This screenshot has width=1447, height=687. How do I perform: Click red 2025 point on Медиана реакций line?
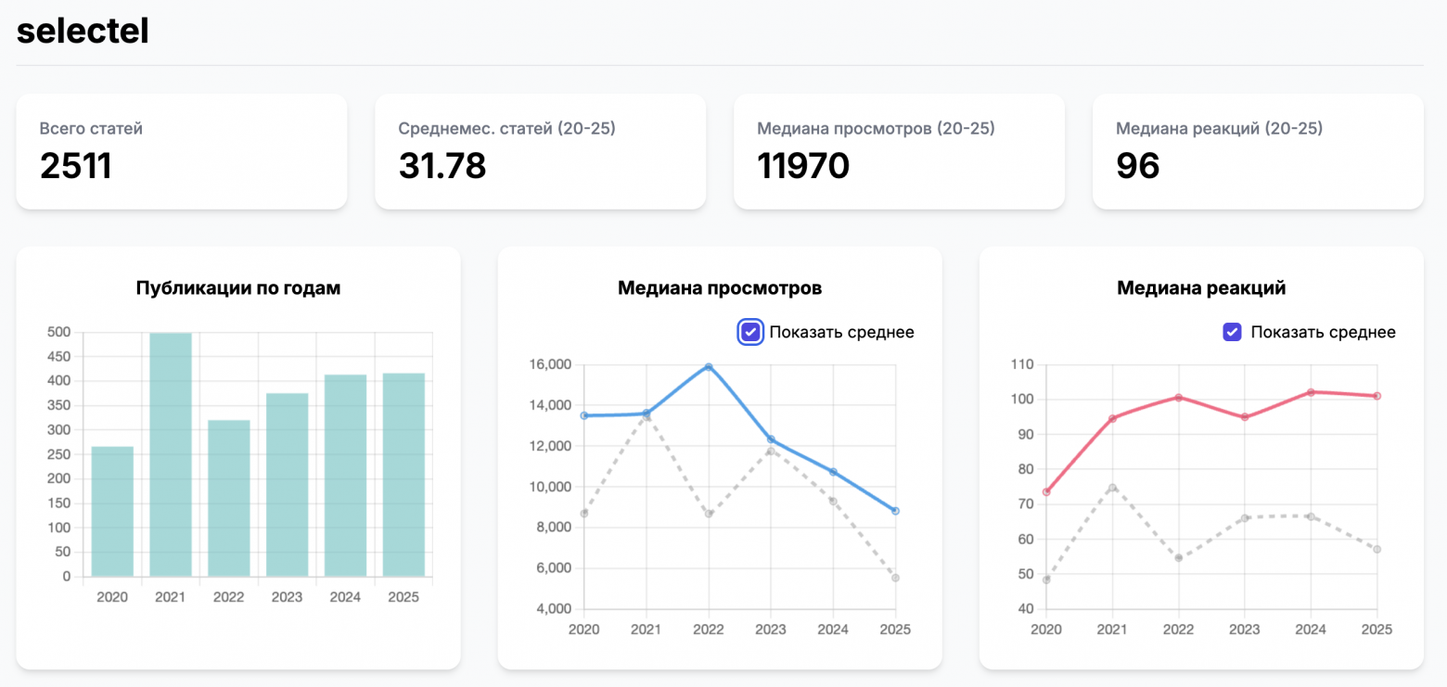1377,396
